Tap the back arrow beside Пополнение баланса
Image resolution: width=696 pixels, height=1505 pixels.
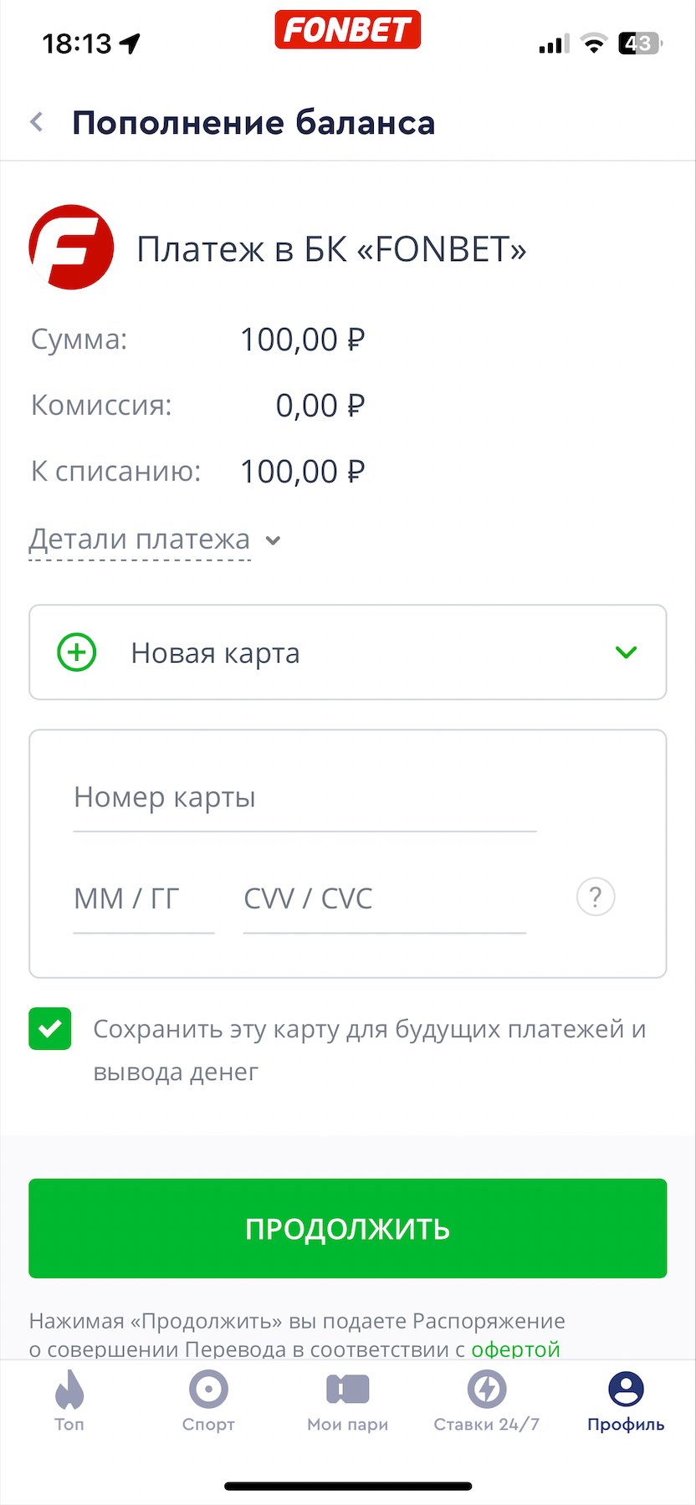(37, 122)
